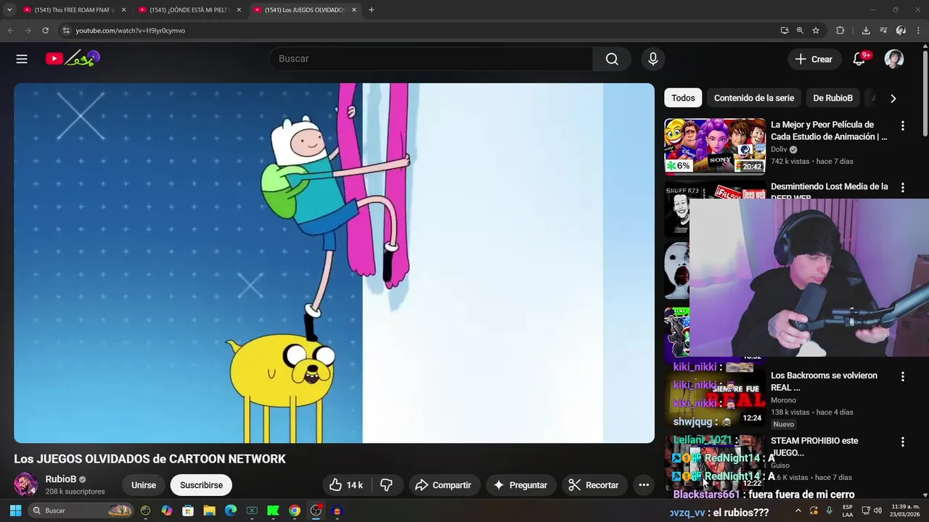Click the Recortar button
The height and width of the screenshot is (522, 929).
tap(594, 485)
